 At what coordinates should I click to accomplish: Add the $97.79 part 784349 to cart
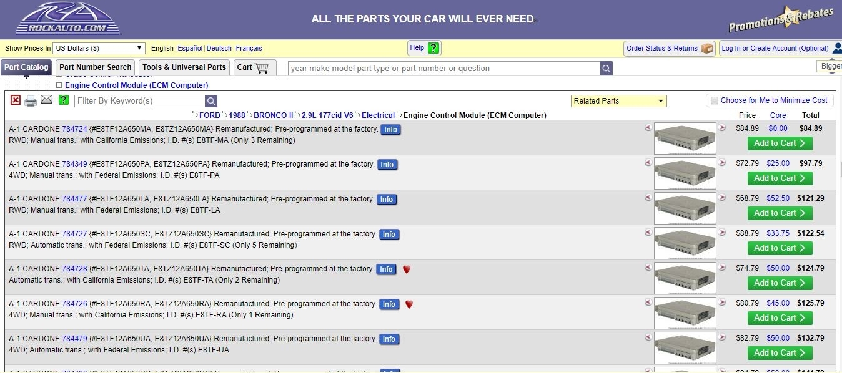780,178
